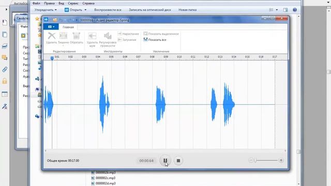This screenshot has width=331, height=186.
Task: Toggle the preview pane icon in Explorer
Action: (x=285, y=10)
